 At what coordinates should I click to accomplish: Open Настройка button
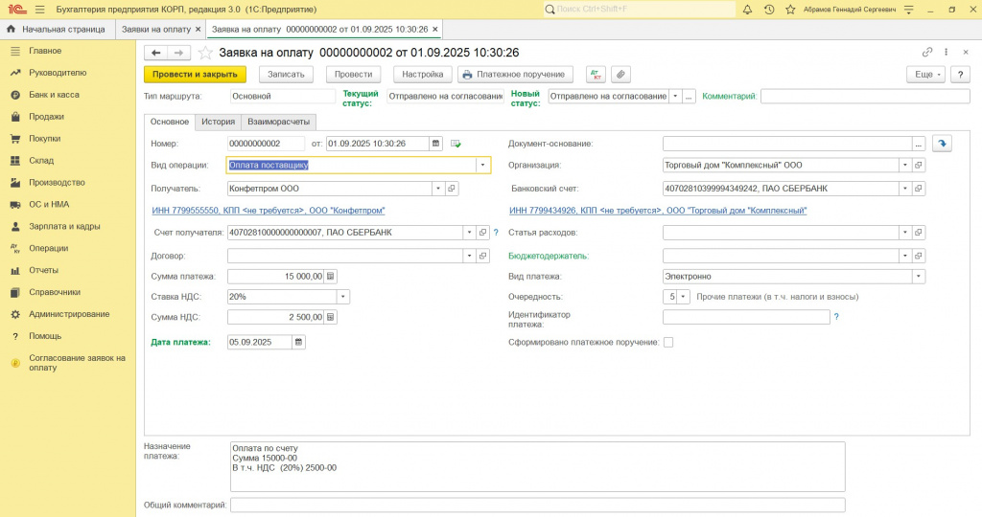[x=423, y=75]
